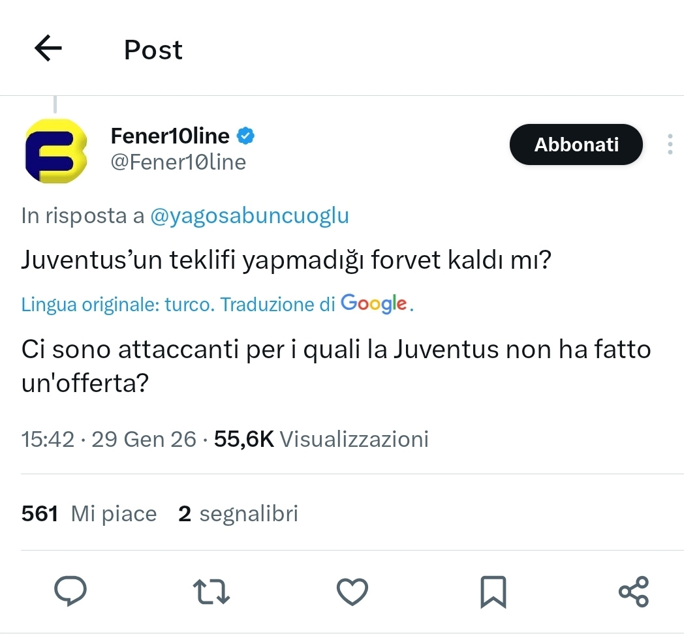This screenshot has height=638, width=684.
Task: Tap the @Fener10line handle
Action: pyautogui.click(x=179, y=162)
